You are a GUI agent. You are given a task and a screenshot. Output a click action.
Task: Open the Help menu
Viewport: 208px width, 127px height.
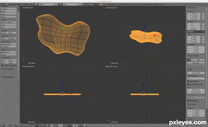pyautogui.click(x=31, y=5)
